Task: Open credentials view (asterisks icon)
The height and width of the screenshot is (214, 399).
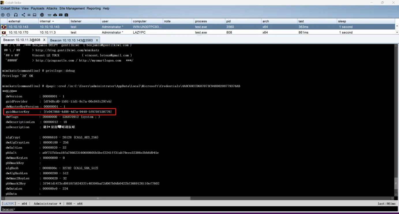Action: [49, 15]
